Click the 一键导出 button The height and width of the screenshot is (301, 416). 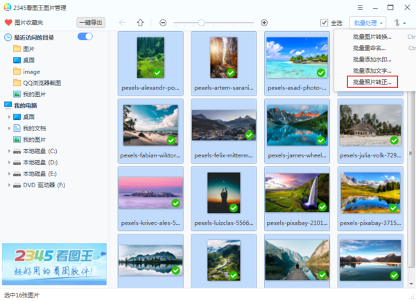(x=90, y=22)
